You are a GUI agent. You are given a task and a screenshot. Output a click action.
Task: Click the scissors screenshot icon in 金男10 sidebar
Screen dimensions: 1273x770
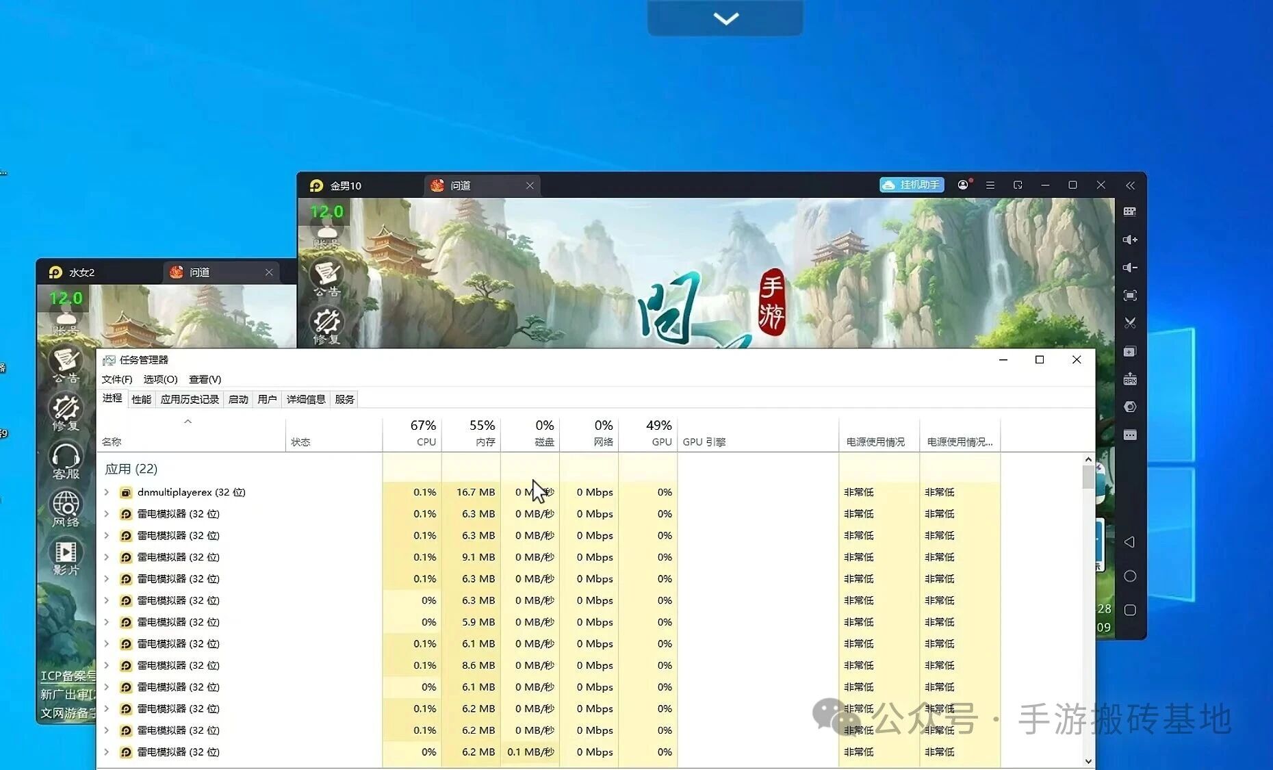click(x=1130, y=323)
